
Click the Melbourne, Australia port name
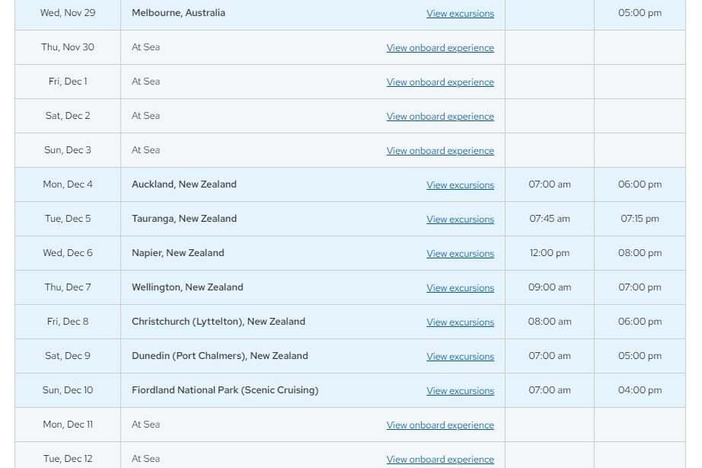tap(178, 13)
